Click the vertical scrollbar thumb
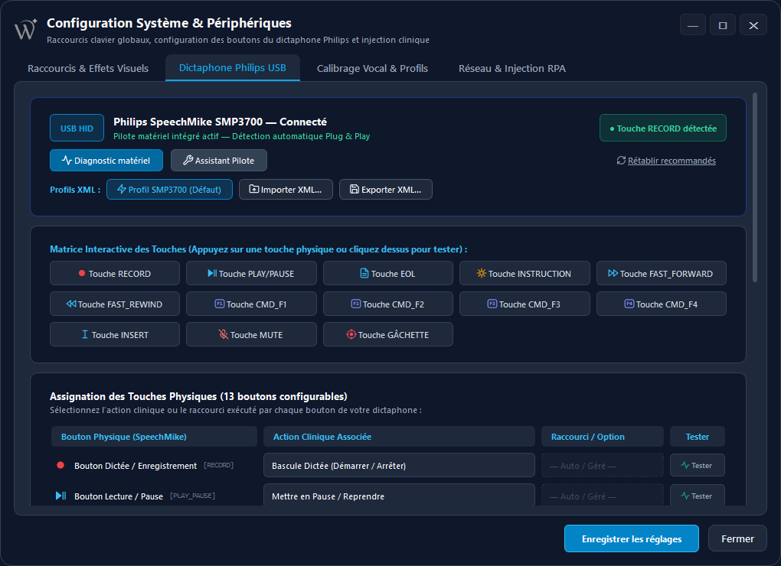 point(755,187)
